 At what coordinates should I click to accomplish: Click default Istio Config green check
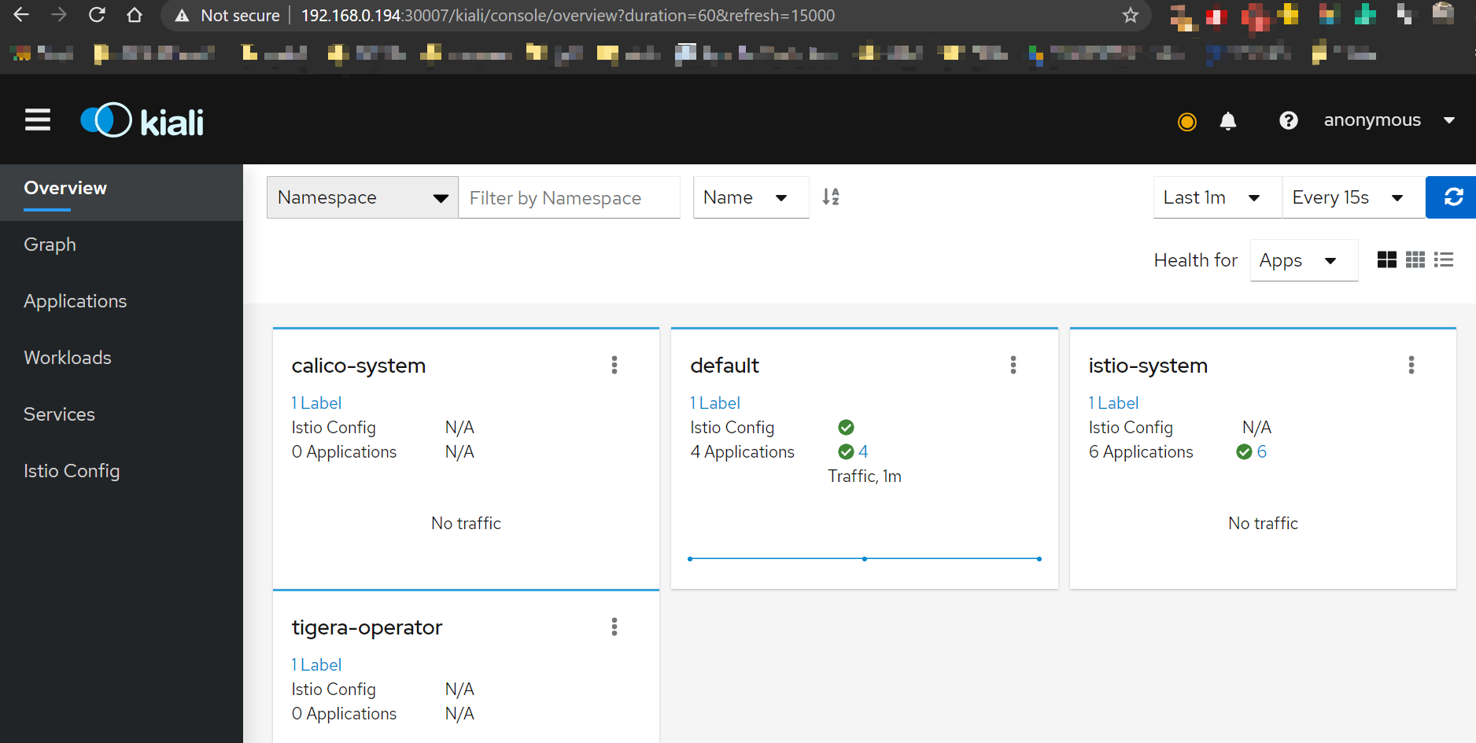pyautogui.click(x=847, y=427)
